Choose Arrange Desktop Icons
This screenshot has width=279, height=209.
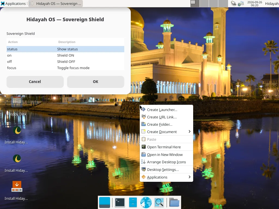pyautogui.click(x=166, y=162)
